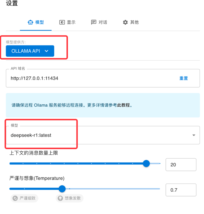Click the 严谨与想象(Temperature) label
This screenshot has height=214, width=204.
[37, 178]
